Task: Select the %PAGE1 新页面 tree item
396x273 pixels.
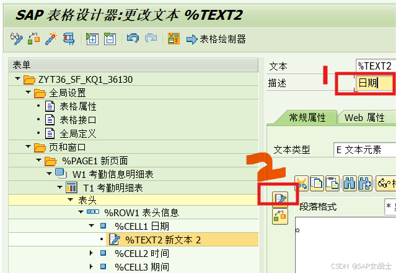Action: 95,161
